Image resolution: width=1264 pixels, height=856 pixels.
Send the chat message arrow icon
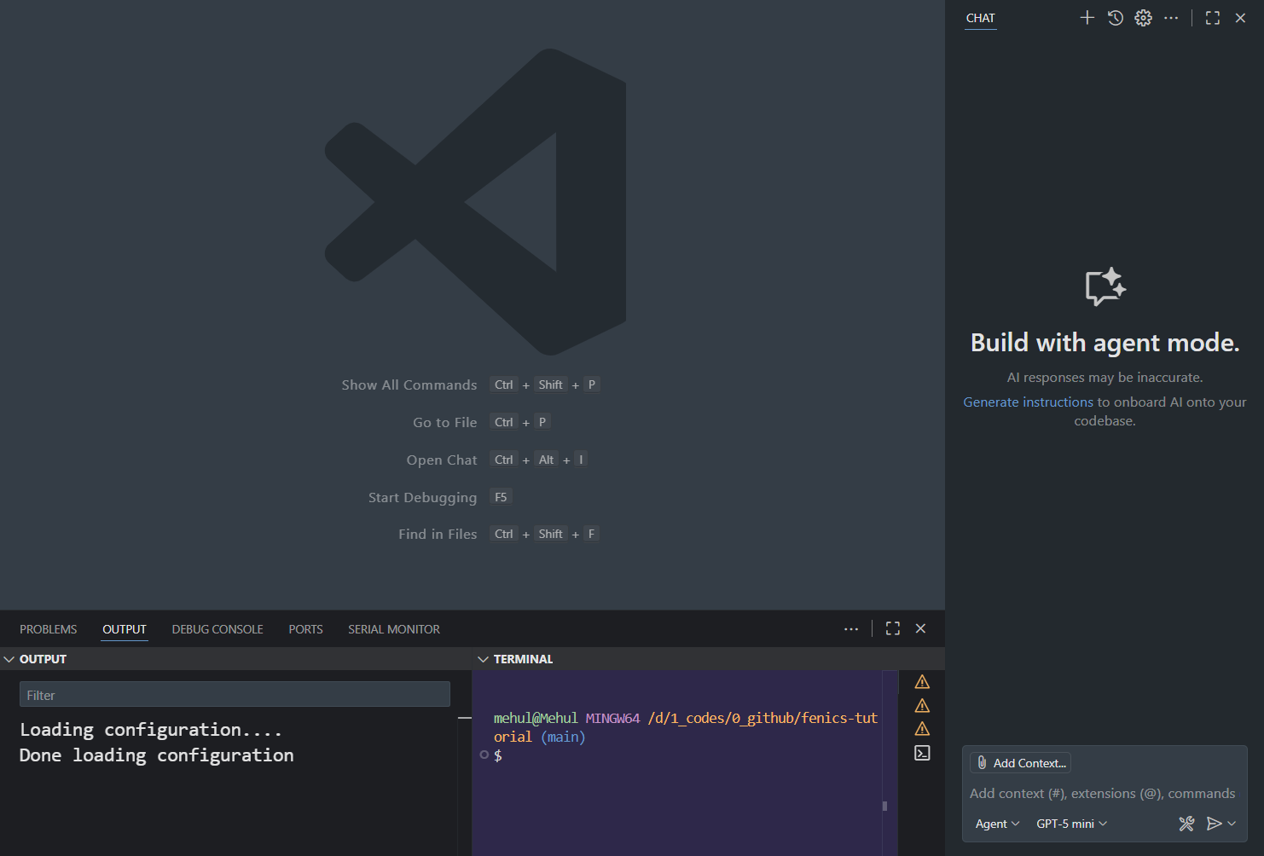pyautogui.click(x=1214, y=824)
